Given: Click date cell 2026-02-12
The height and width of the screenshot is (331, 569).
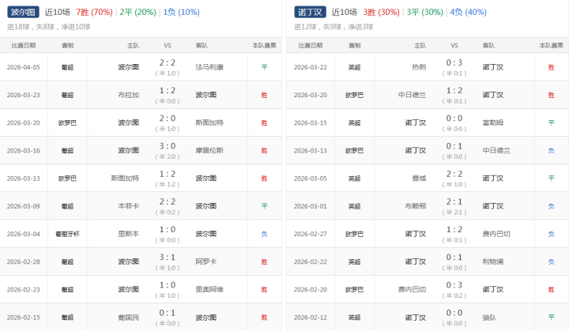Looking at the screenshot, I should pyautogui.click(x=311, y=318).
